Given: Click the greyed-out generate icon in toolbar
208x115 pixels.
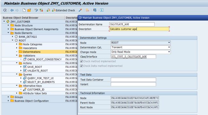Looking at the screenshot, I should tap(87, 10).
